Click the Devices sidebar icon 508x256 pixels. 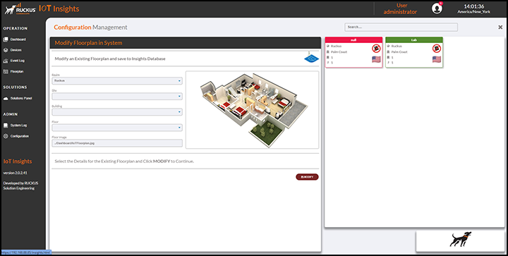[6, 50]
